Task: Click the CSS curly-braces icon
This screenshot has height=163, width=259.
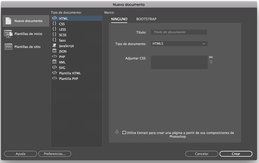Action: click(x=54, y=24)
